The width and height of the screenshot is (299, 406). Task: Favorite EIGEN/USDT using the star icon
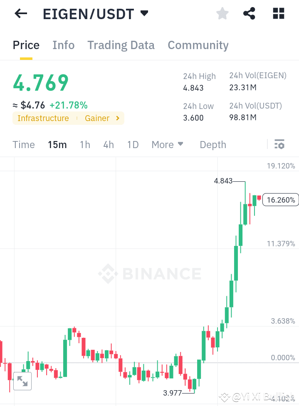pos(222,13)
